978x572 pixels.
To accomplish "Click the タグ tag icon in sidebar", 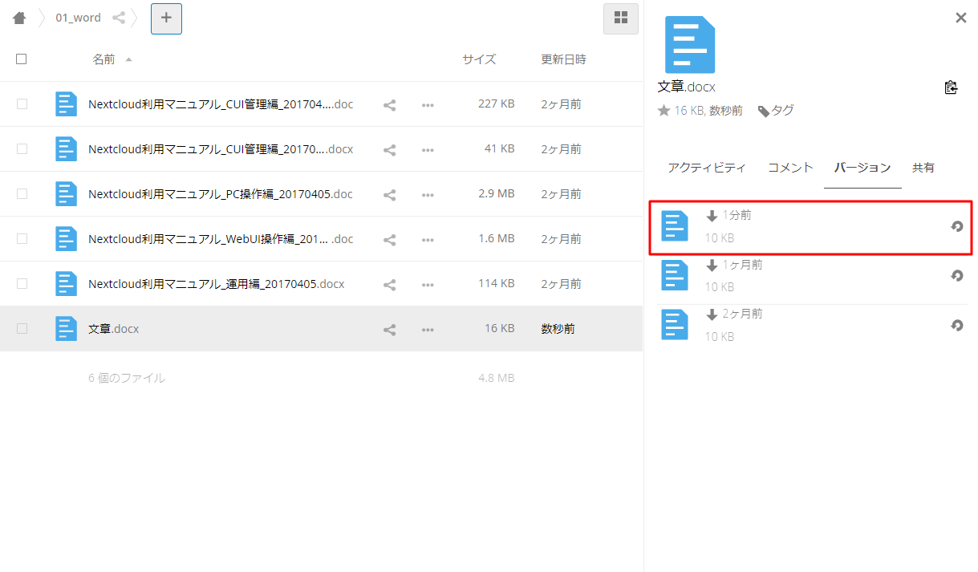I will pos(763,112).
